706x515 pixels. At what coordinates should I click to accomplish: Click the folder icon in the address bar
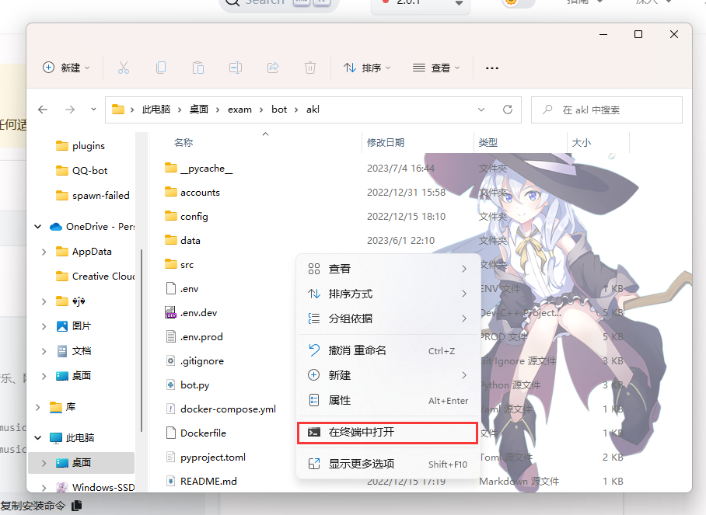pyautogui.click(x=118, y=110)
